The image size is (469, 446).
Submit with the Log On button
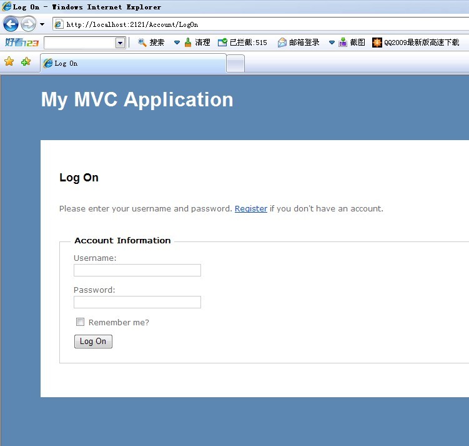(x=93, y=342)
